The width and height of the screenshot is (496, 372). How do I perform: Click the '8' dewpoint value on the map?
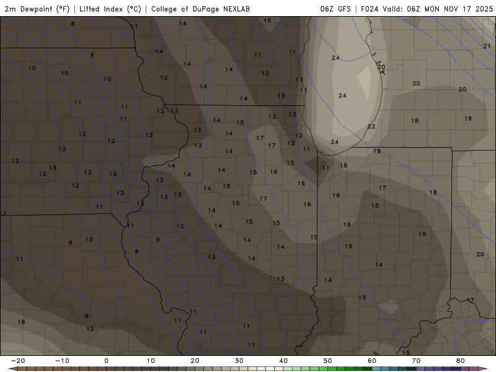coord(73,24)
